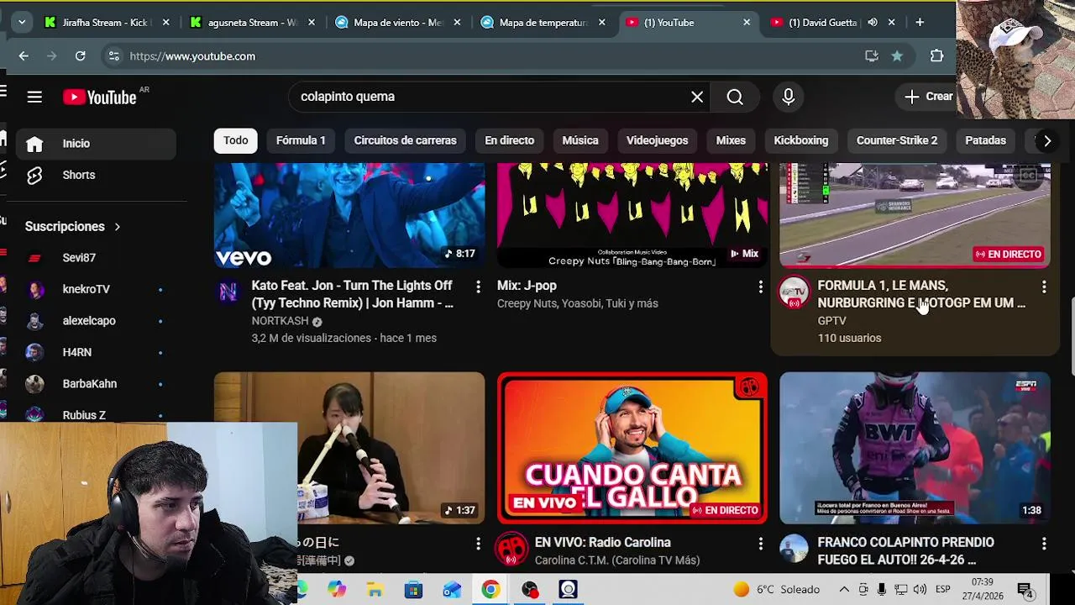Screen dimensions: 1075x605
Task: Open options menu for the Kato Feat. Jon video
Action: (x=478, y=287)
